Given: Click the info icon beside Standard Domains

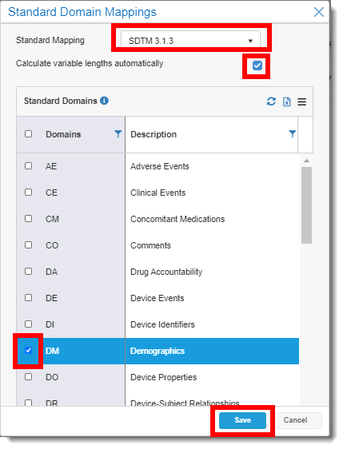Looking at the screenshot, I should [x=104, y=101].
